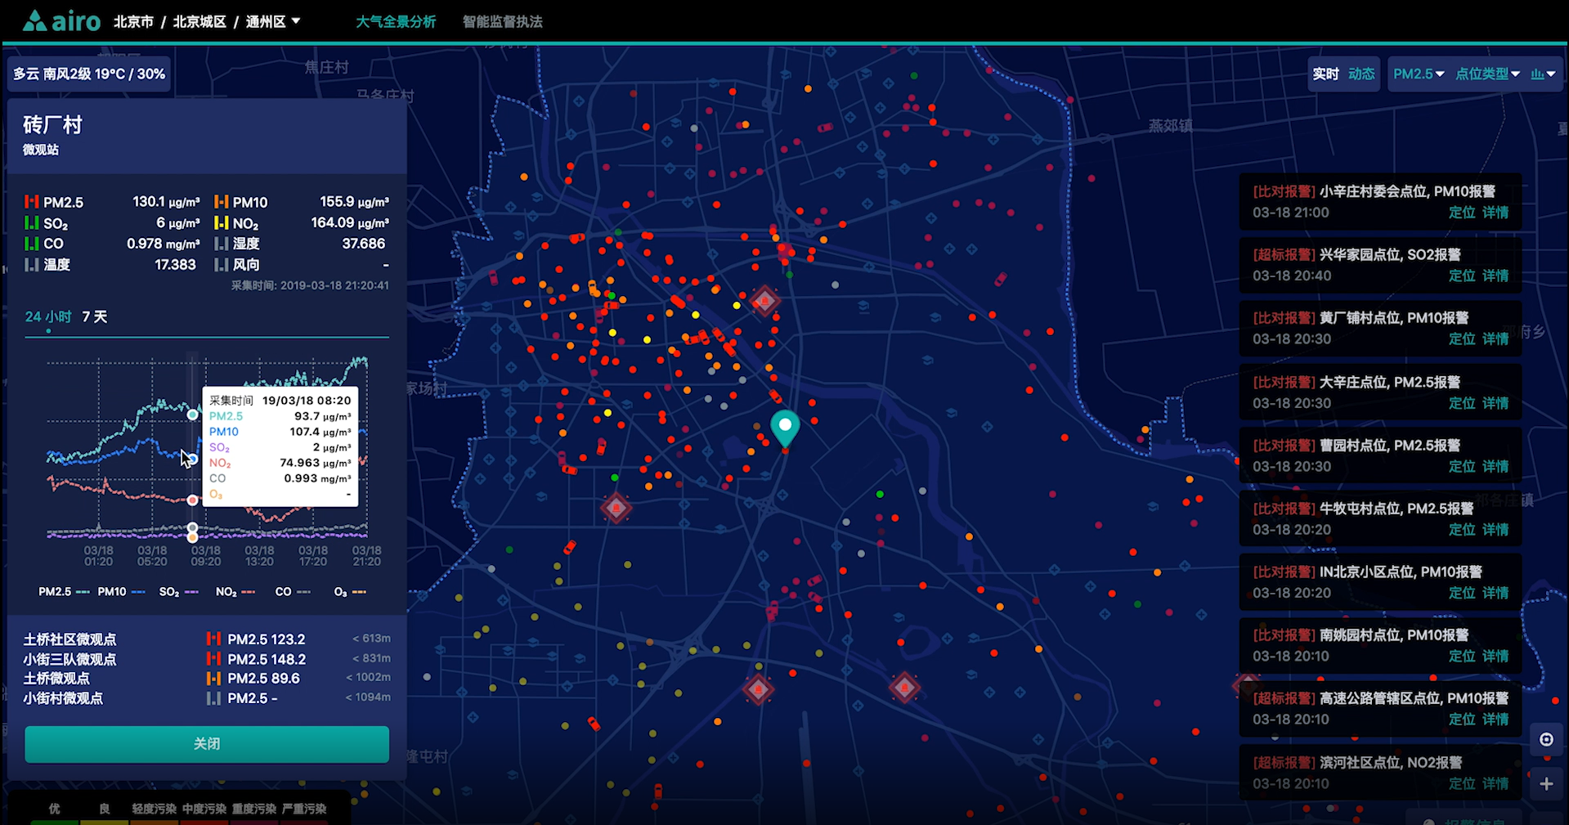The image size is (1569, 825).
Task: Open the 通州区 region dropdown
Action: [273, 21]
